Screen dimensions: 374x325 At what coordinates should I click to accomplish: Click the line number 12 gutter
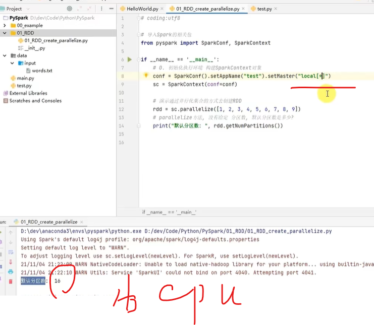(121, 109)
